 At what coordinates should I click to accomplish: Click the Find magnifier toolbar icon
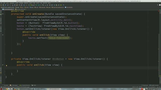point(19,5)
